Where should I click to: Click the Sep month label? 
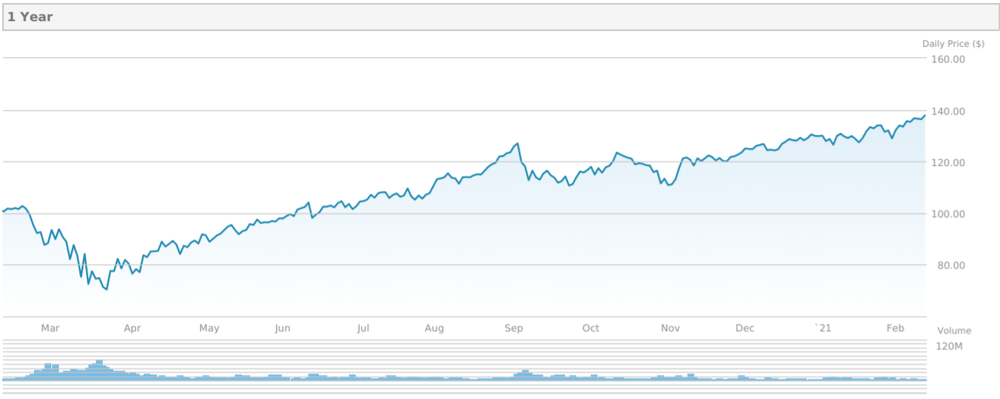(x=514, y=328)
